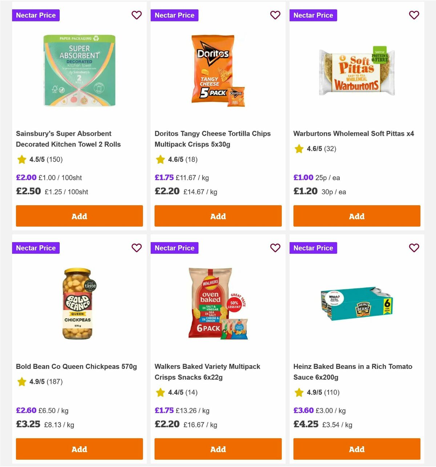Favourite the Bold Bean Co Chickpeas
This screenshot has width=436, height=467.
click(x=137, y=248)
